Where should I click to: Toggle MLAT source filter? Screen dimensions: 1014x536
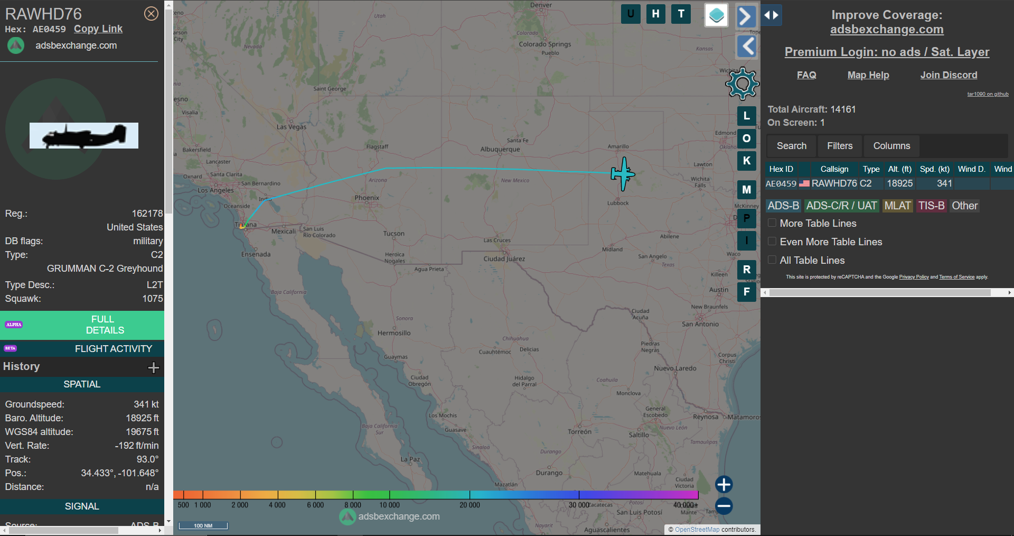click(898, 206)
